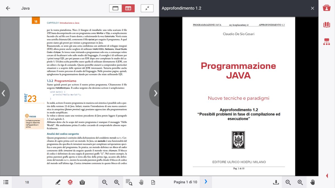This screenshot has height=188, width=335.
Task: Go back with the left arrow
Action: click(x=8, y=8)
